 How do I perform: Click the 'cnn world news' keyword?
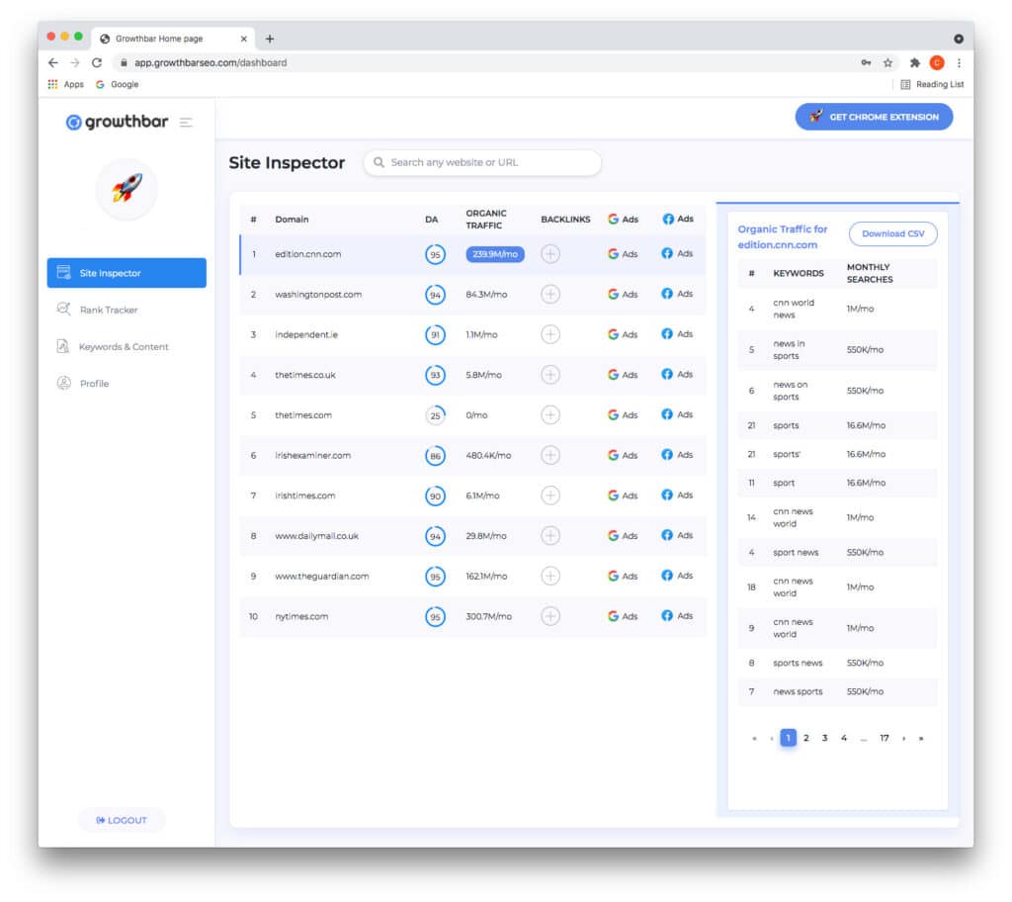pyautogui.click(x=794, y=309)
